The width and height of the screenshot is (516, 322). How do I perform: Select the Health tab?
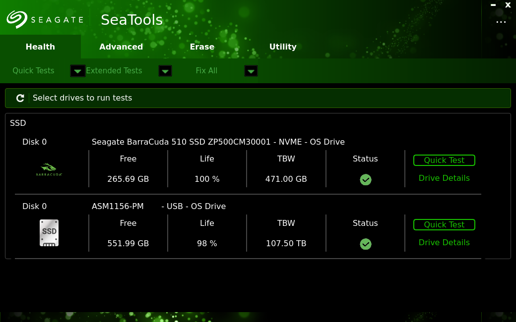40,47
